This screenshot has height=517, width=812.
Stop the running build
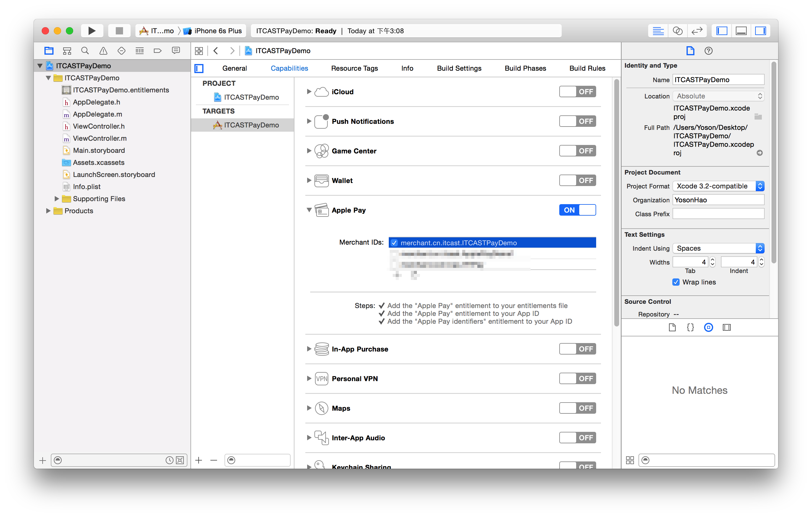(x=119, y=31)
